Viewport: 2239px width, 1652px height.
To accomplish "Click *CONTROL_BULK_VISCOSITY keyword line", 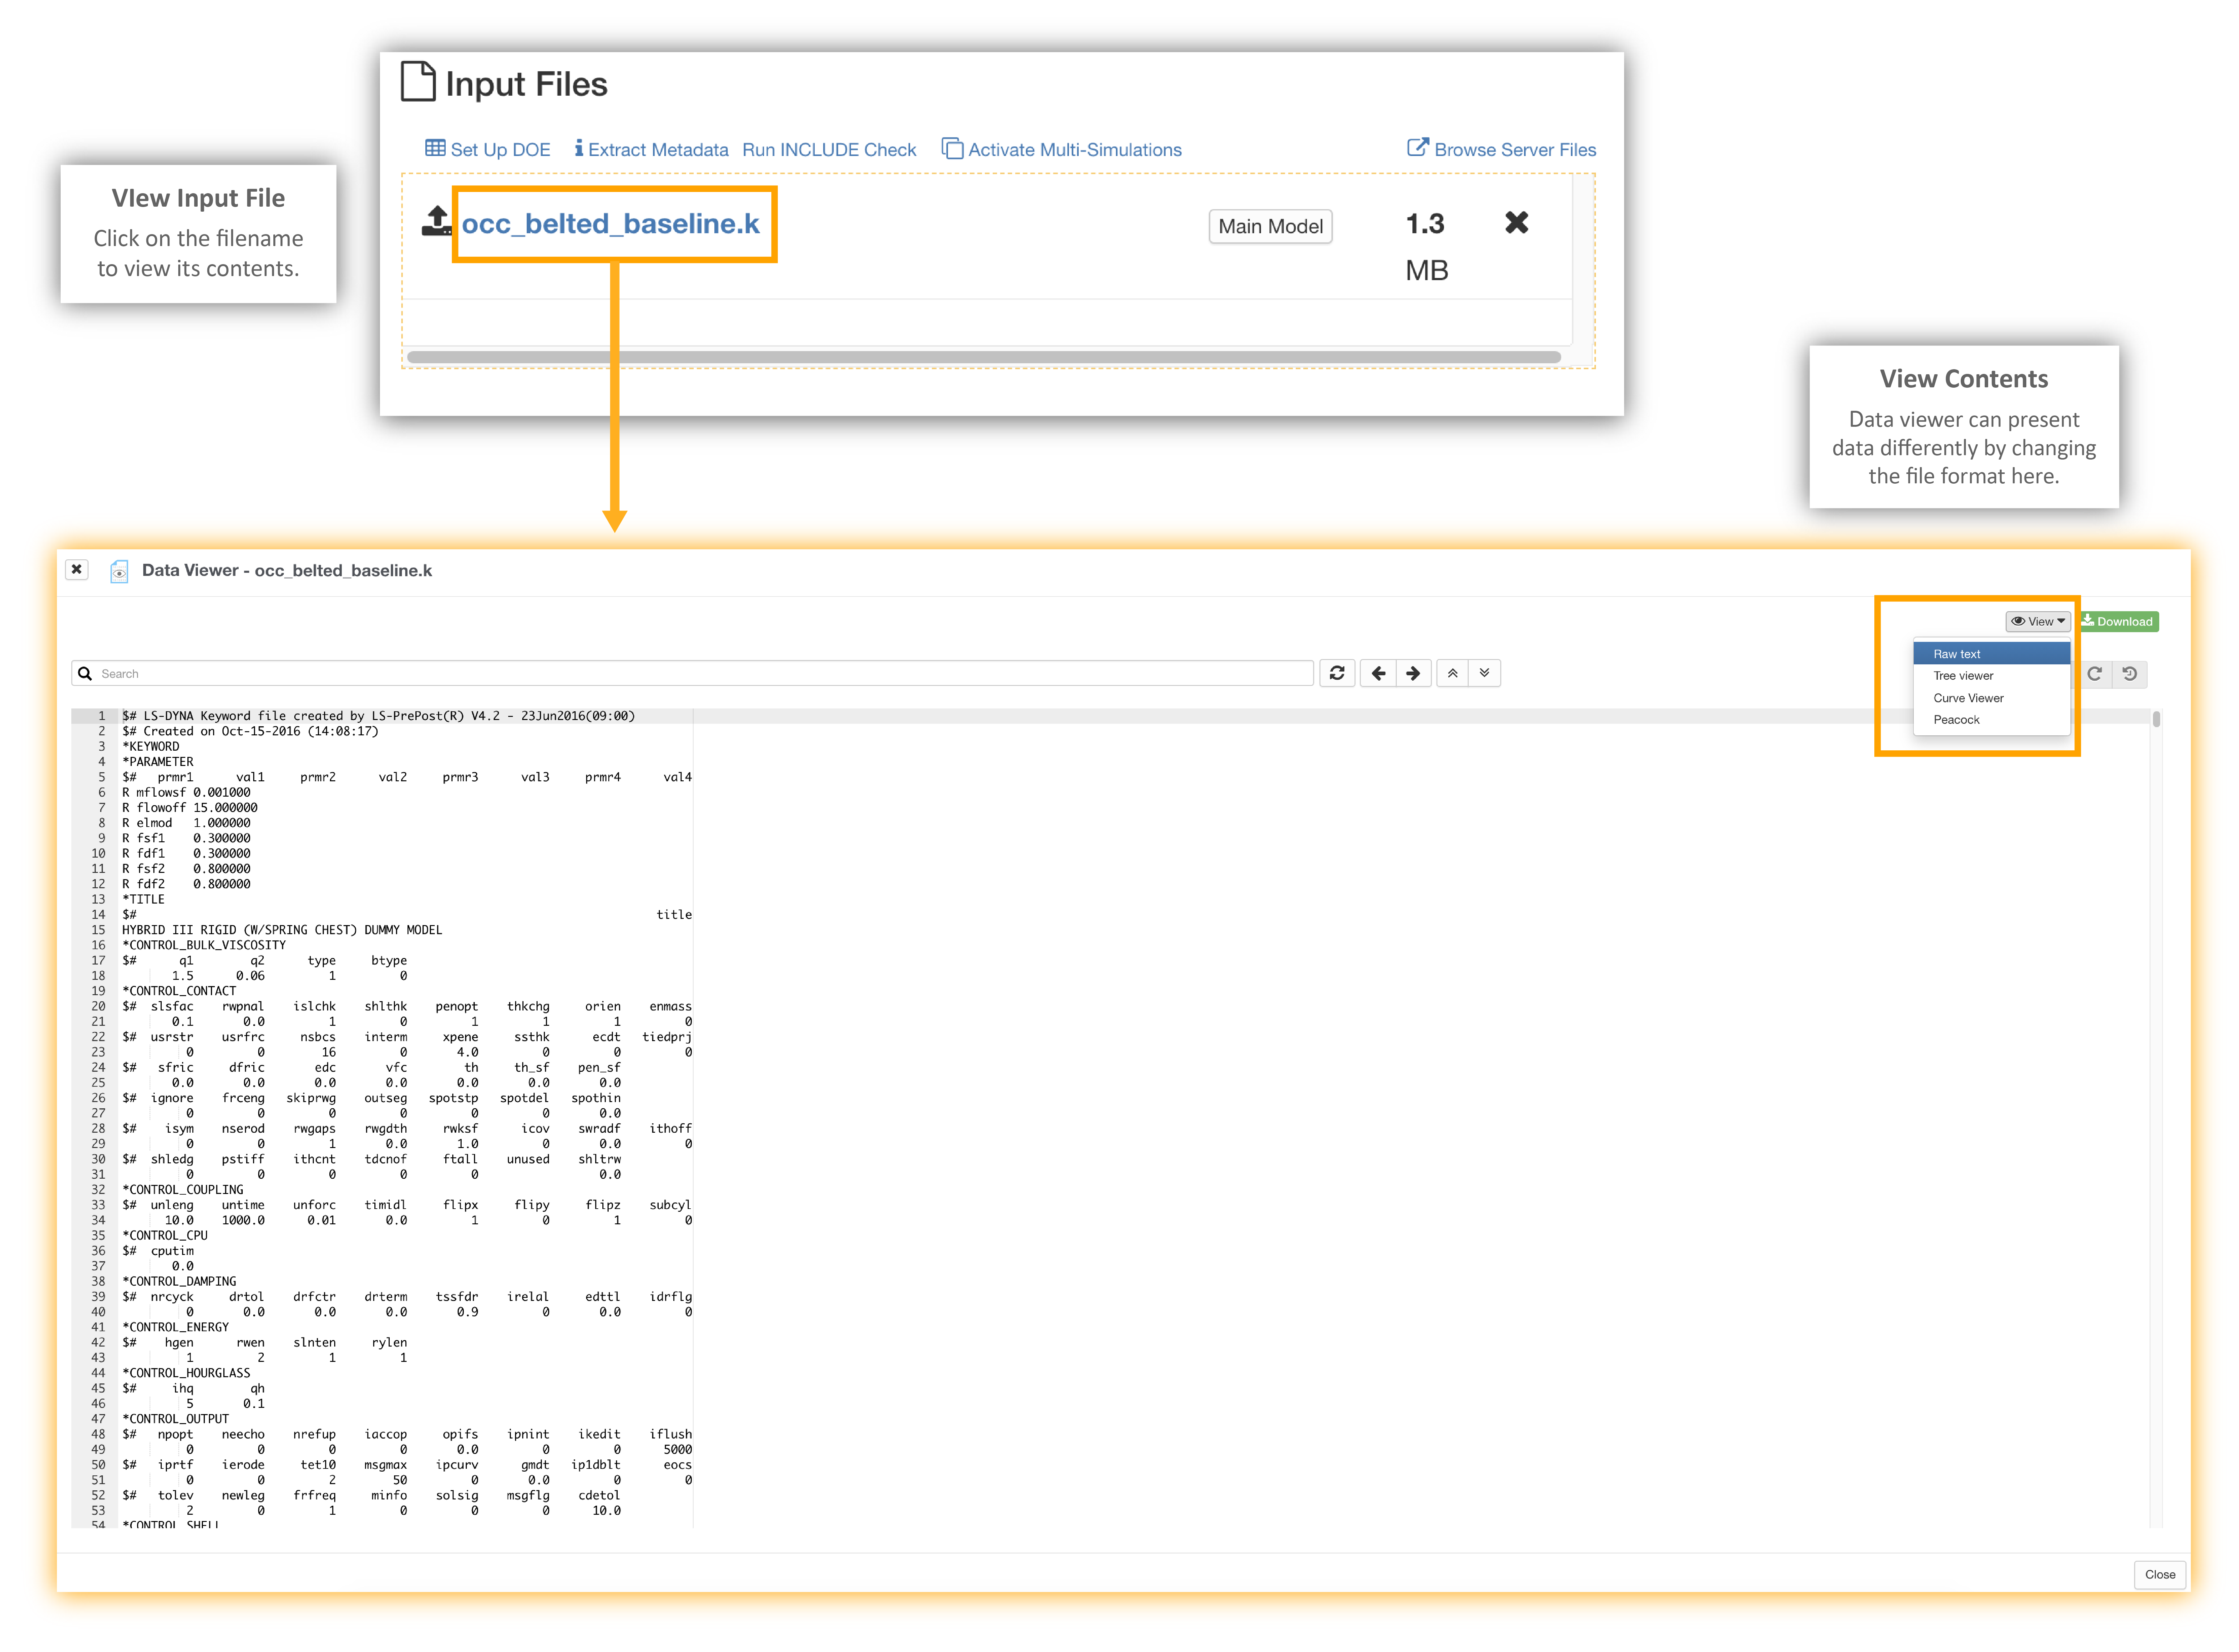I will click(x=204, y=945).
